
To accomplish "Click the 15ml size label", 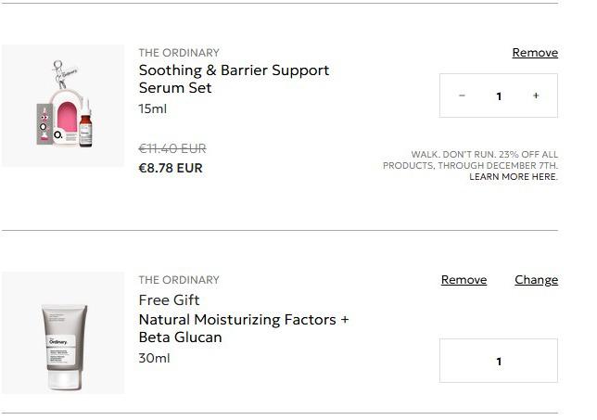I will (x=153, y=109).
